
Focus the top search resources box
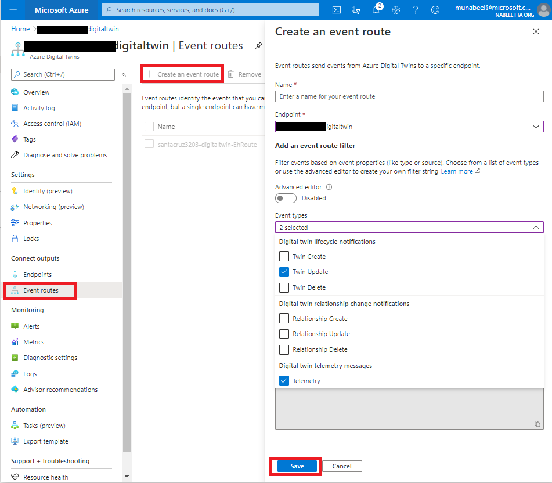(x=210, y=10)
